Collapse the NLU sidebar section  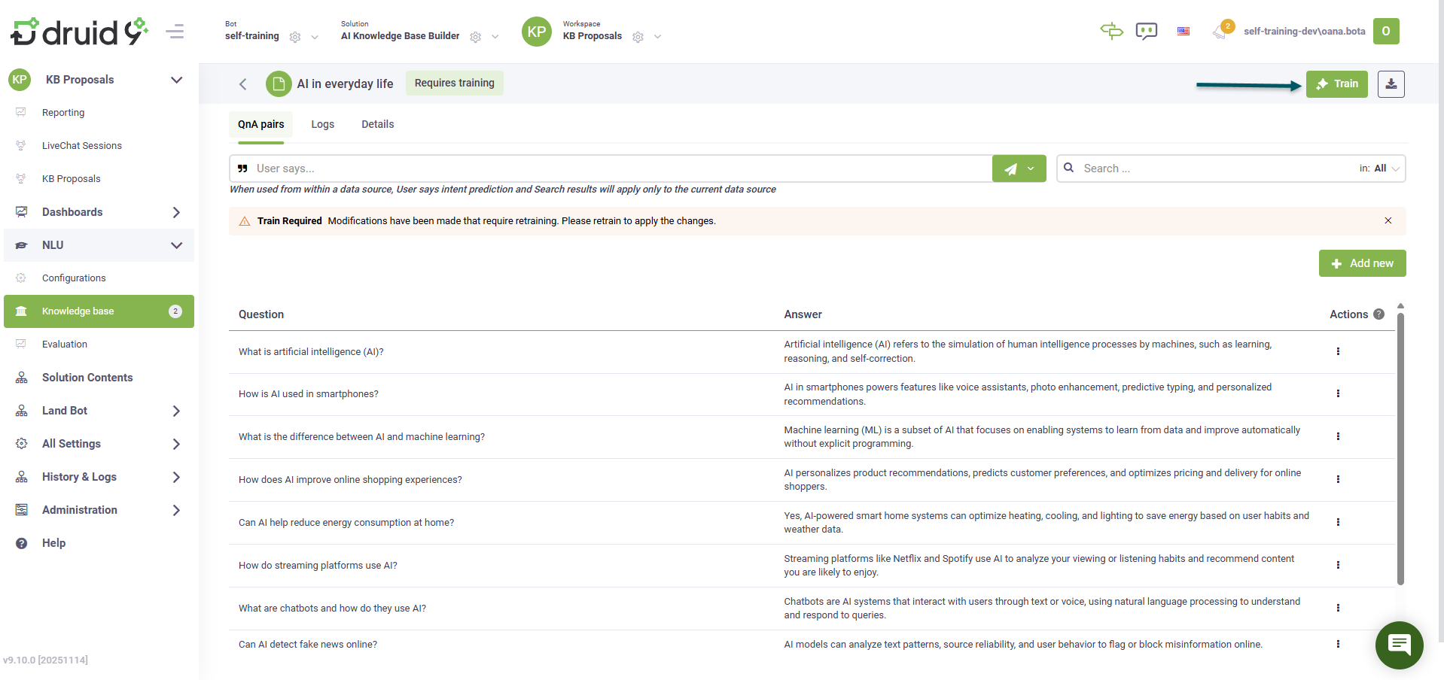click(177, 245)
